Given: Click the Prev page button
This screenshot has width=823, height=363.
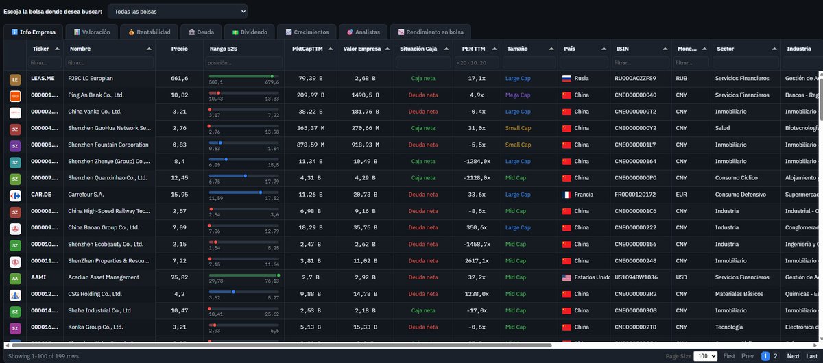Looking at the screenshot, I should tap(748, 356).
